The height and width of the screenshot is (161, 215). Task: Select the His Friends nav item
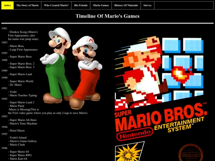81,5
